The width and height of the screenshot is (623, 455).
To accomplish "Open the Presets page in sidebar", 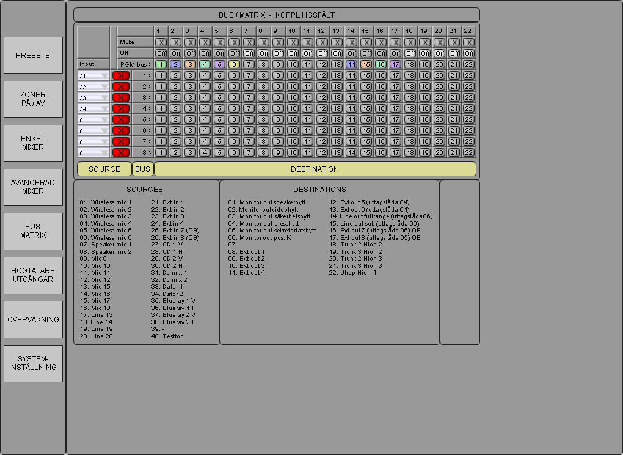I will click(33, 55).
